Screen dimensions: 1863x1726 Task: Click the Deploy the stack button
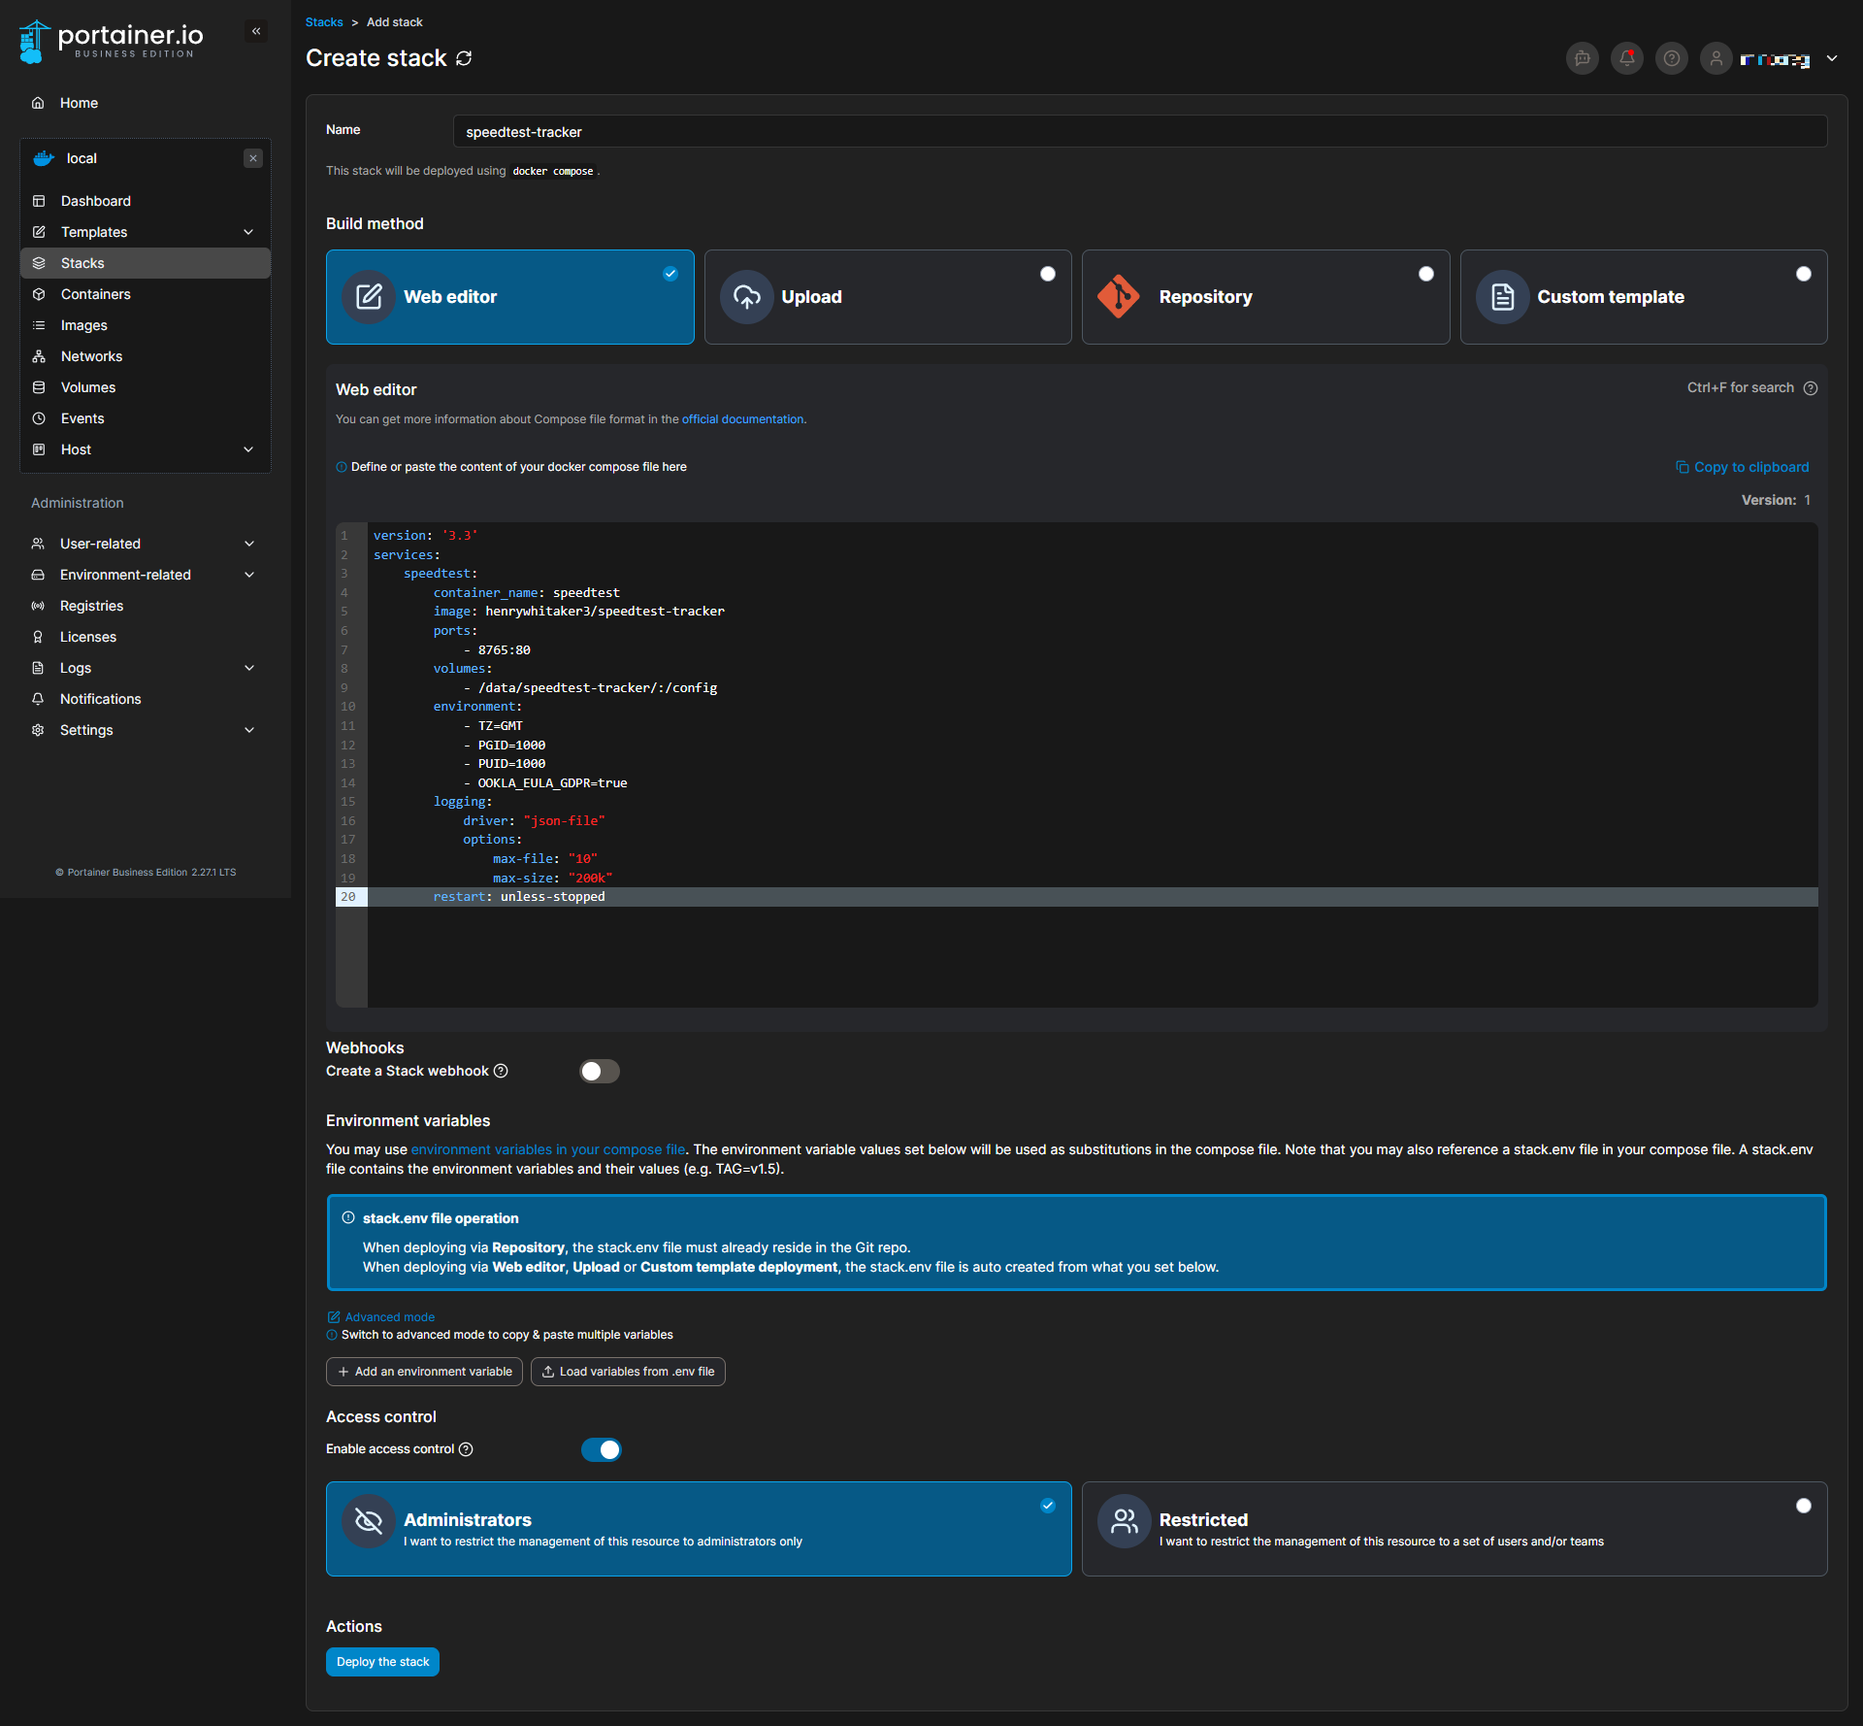pyautogui.click(x=382, y=1662)
